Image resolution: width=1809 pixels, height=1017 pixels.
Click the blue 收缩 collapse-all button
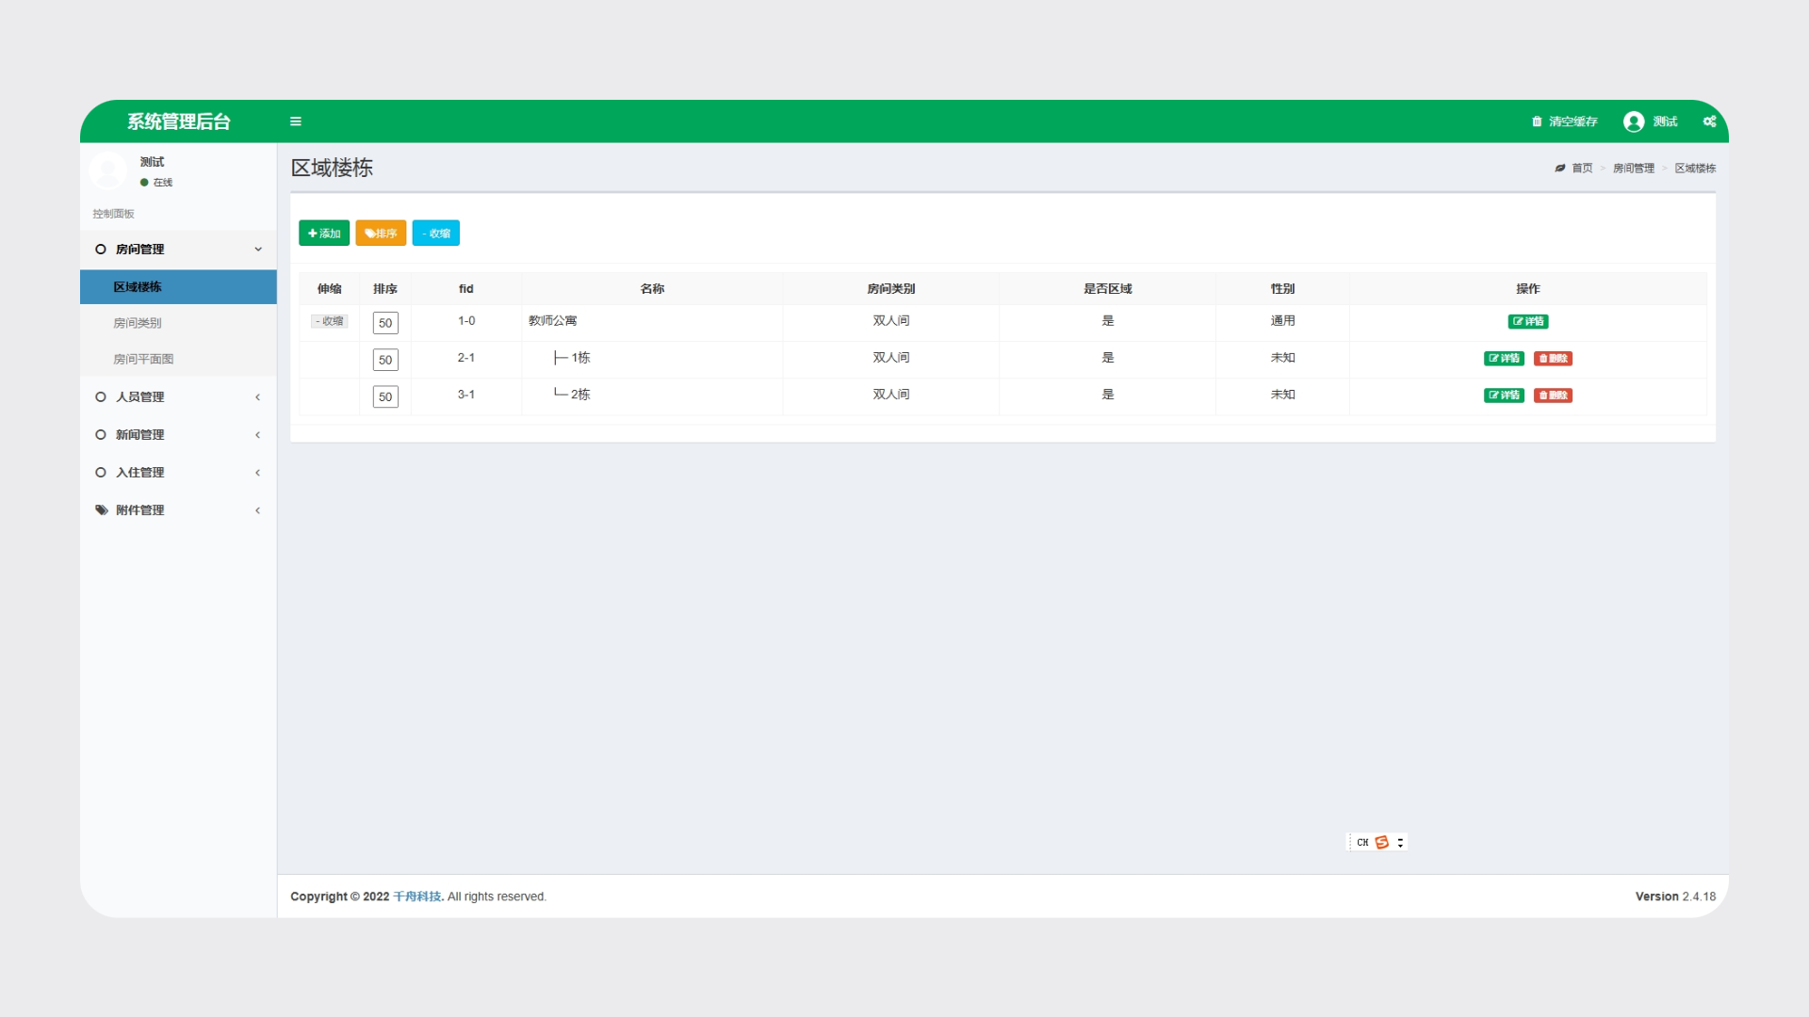coord(435,233)
